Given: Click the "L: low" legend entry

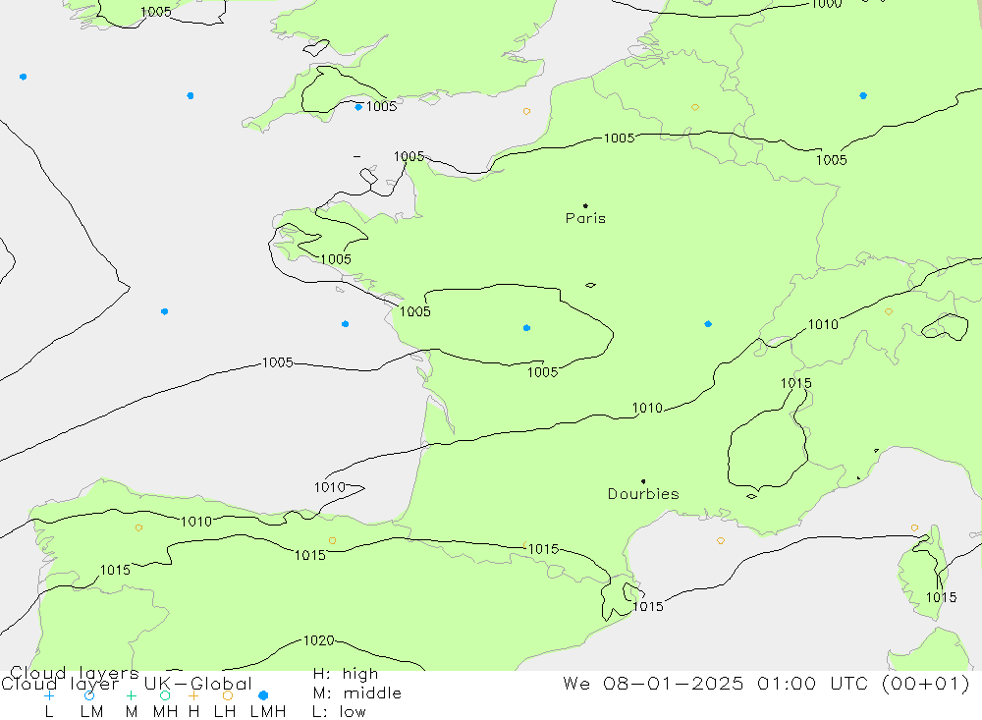Looking at the screenshot, I should tap(339, 711).
